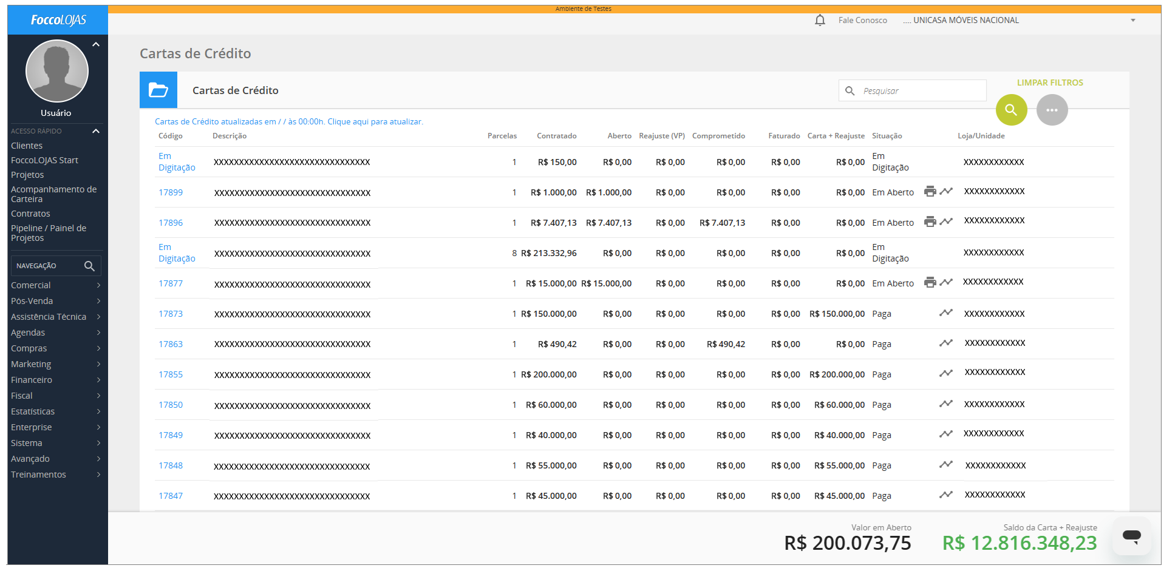Click the update credit letters link

(289, 122)
